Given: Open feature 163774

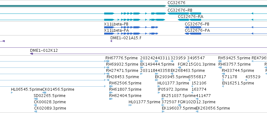Looking at the screenshot, I should (199, 89).
